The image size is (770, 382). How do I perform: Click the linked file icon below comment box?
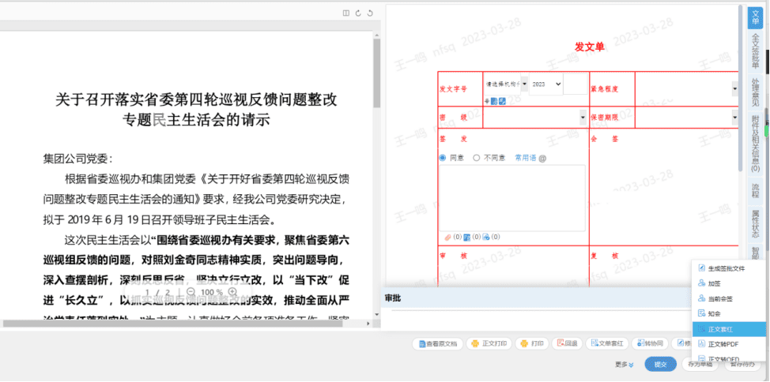[486, 238]
